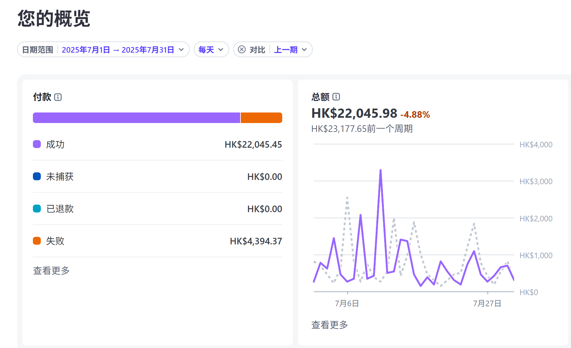Click the purple 成功 legend swatch
This screenshot has height=348, width=571.
coord(37,144)
